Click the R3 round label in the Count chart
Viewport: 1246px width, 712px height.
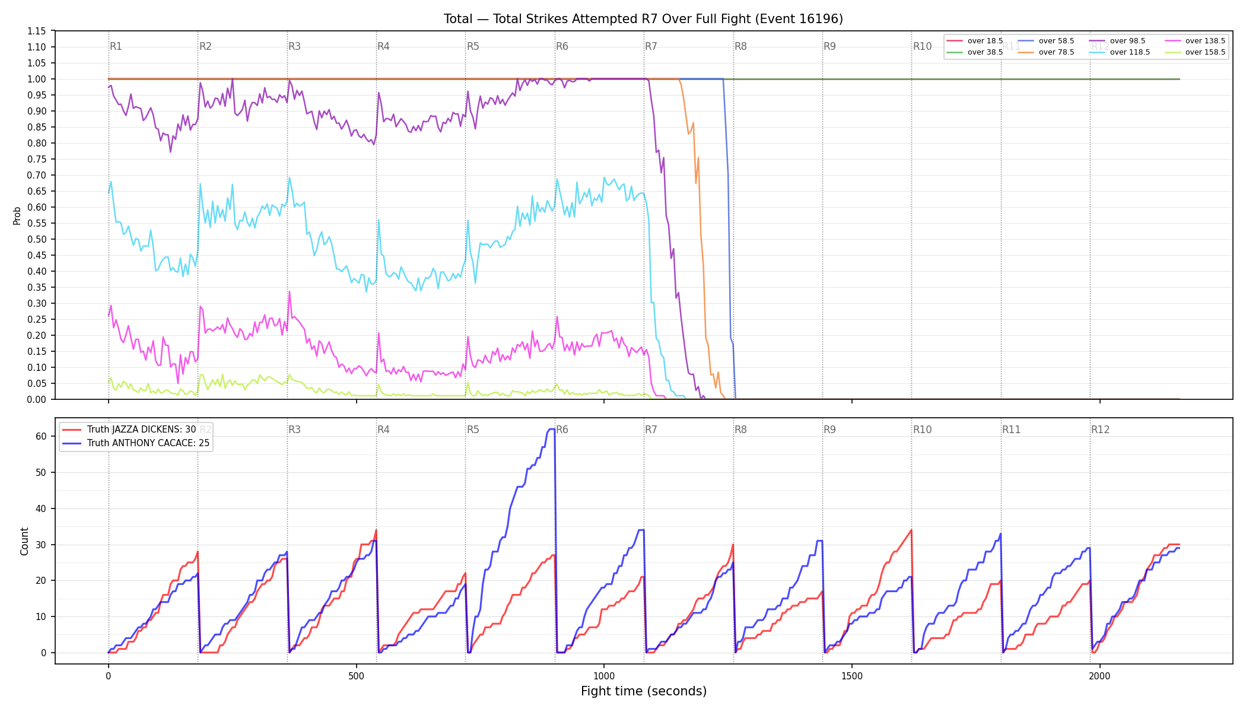click(x=294, y=430)
